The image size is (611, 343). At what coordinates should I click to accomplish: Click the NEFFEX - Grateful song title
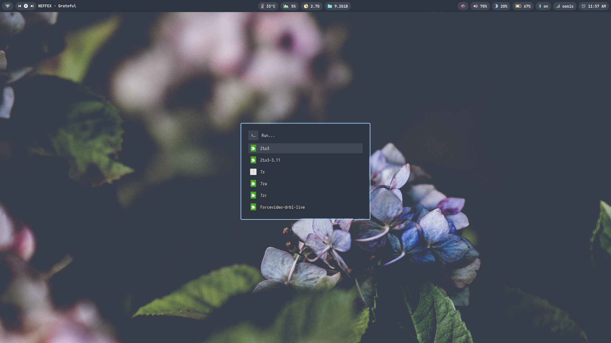pyautogui.click(x=57, y=6)
